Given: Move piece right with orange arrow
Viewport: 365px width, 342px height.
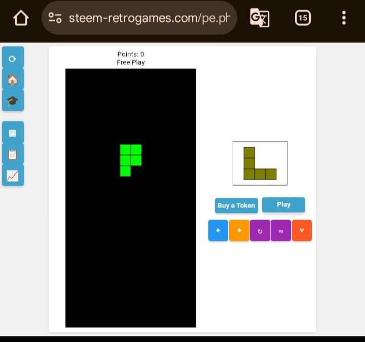Looking at the screenshot, I should point(239,230).
